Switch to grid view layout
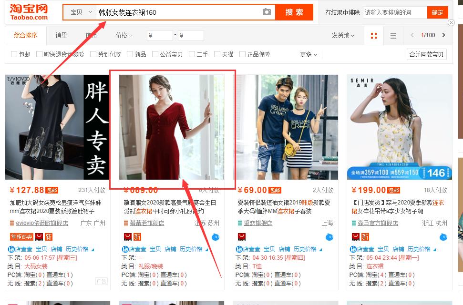 (373, 35)
